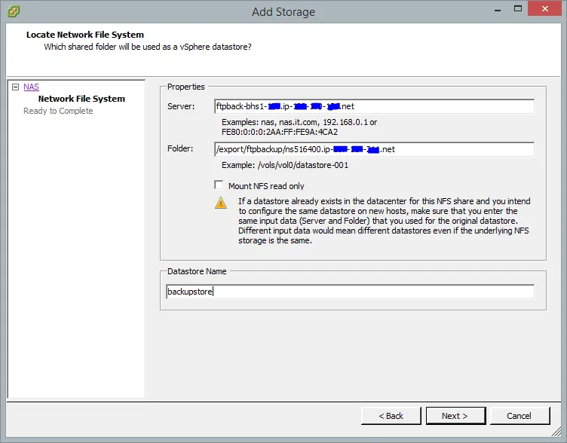
Task: Click the Locate Network File System heading
Action: pos(84,35)
